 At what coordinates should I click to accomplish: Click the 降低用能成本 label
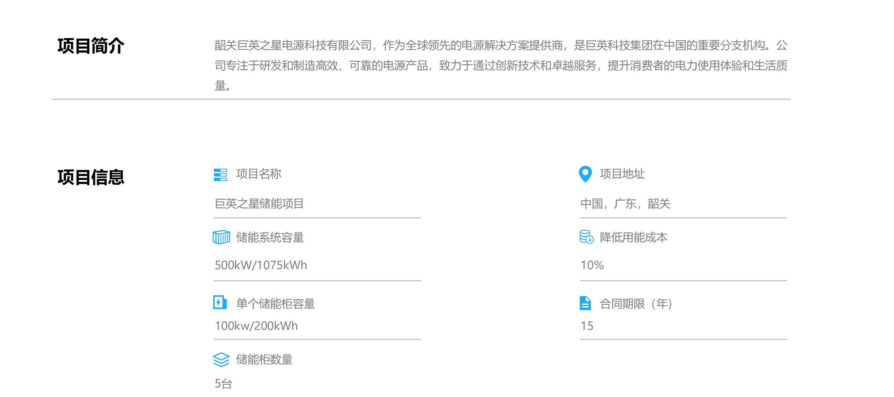point(634,238)
